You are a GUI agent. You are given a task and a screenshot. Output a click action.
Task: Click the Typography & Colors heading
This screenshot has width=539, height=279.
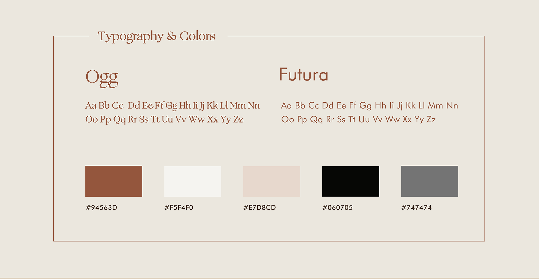pyautogui.click(x=156, y=36)
